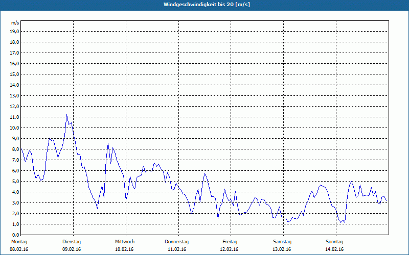Click the '6,0' y-axis label
Viewport: 409px width, 255px height.
(x=15, y=171)
